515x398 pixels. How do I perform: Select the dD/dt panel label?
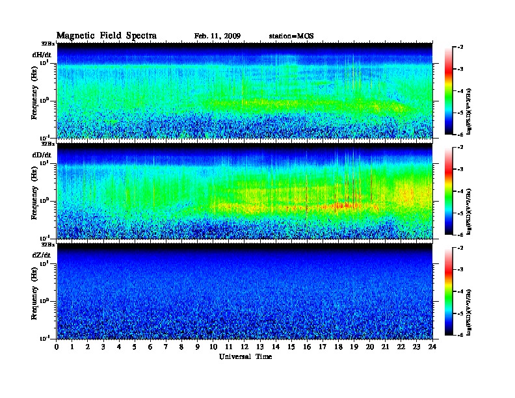pos(42,155)
